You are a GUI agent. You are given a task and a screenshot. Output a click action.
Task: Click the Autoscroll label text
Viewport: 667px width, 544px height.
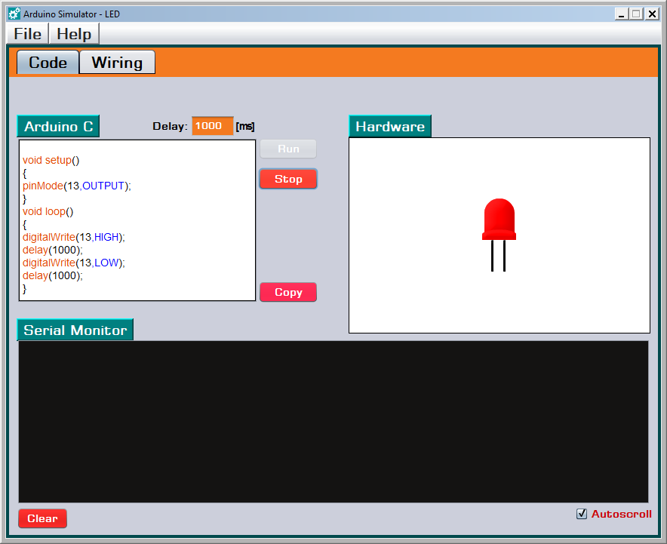[x=622, y=514]
